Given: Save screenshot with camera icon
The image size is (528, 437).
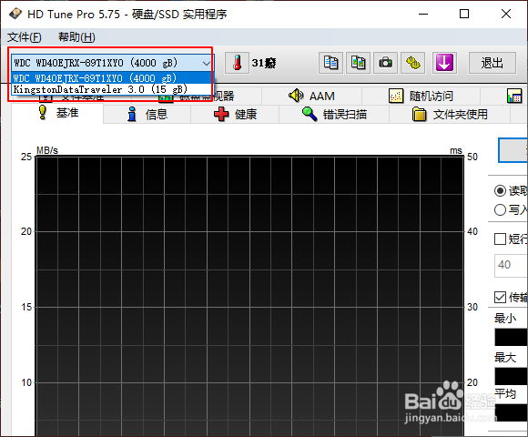Looking at the screenshot, I should point(386,63).
